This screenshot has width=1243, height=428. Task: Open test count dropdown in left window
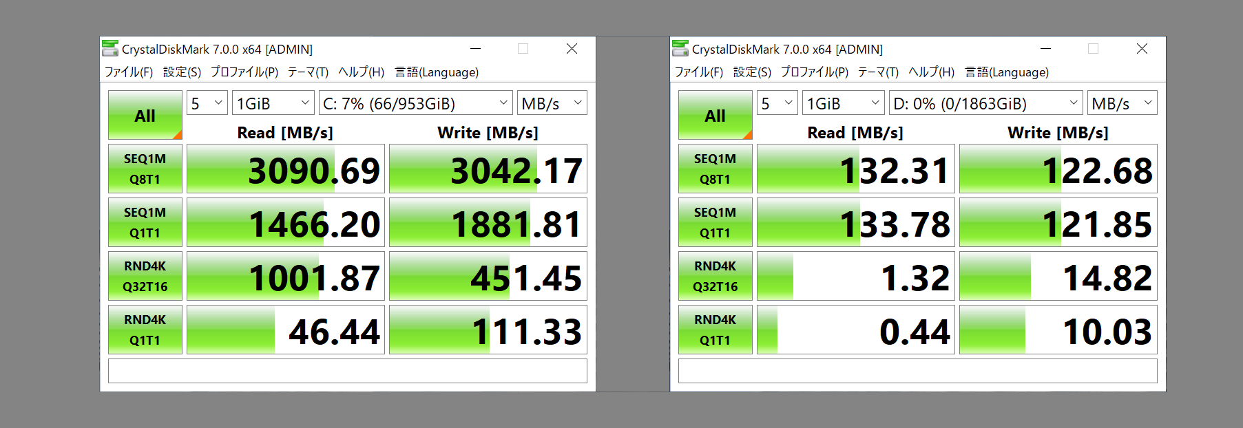(207, 103)
